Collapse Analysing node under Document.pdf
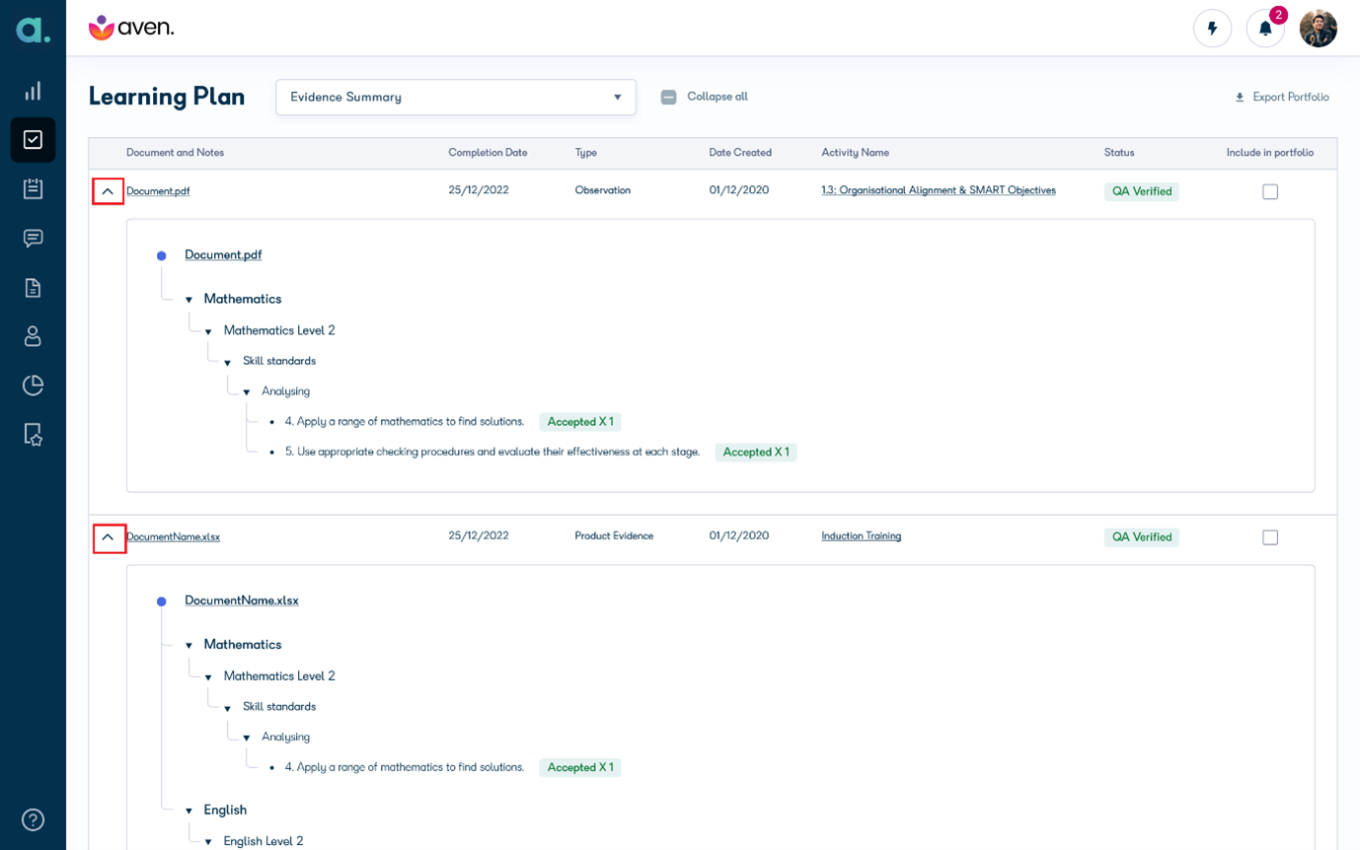This screenshot has height=850, width=1360. point(246,392)
